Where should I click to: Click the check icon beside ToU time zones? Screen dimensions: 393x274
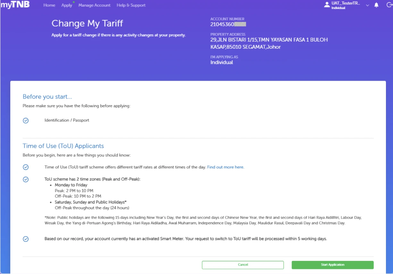click(x=26, y=180)
